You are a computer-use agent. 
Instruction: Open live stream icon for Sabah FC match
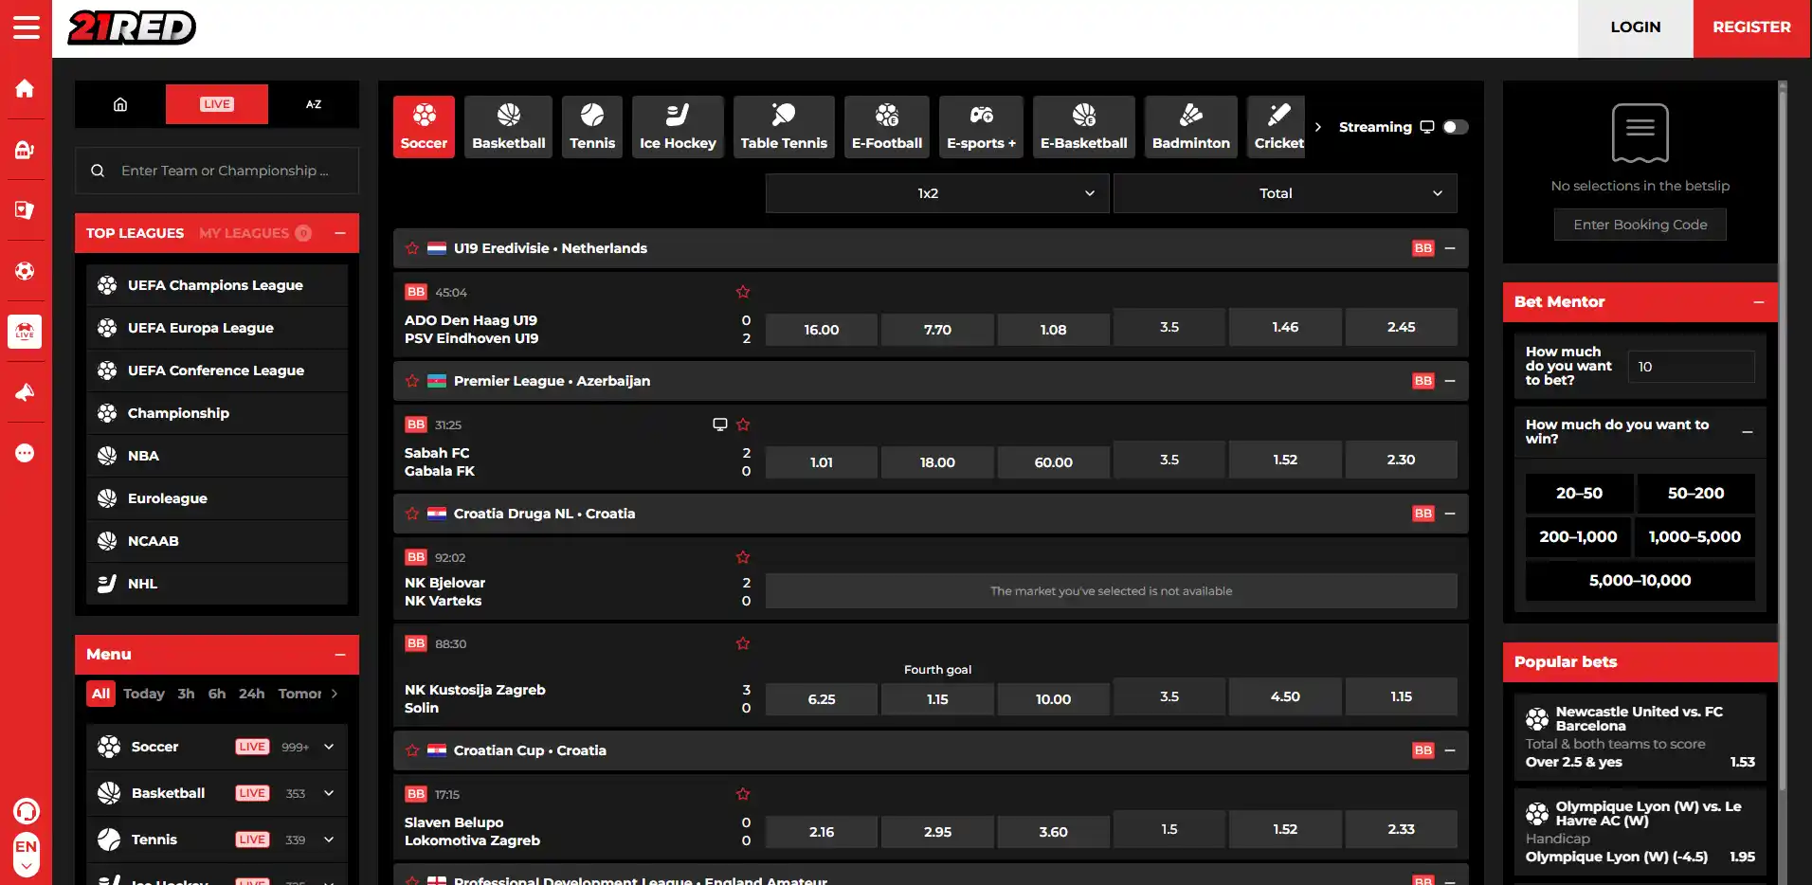(x=720, y=424)
